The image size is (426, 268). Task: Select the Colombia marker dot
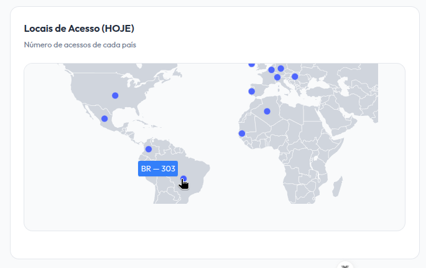point(149,149)
